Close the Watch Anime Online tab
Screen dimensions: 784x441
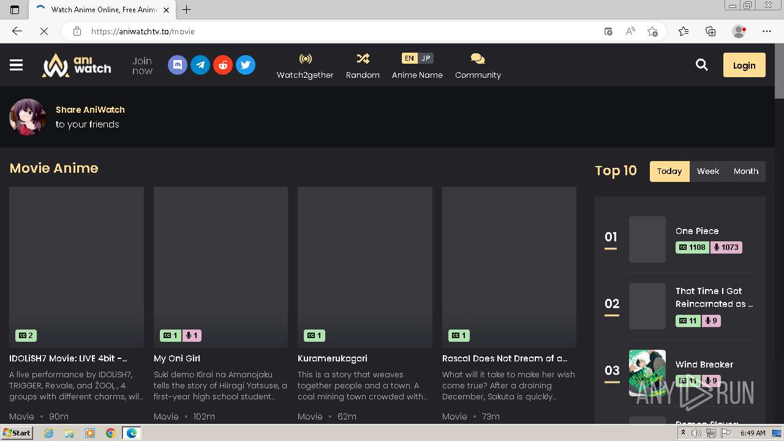(x=167, y=10)
